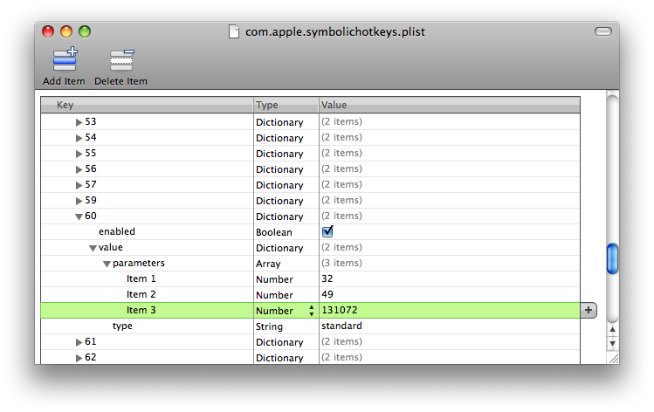Image resolution: width=654 pixels, height=412 pixels.
Task: Click the green zoom window button
Action: pyautogui.click(x=85, y=31)
